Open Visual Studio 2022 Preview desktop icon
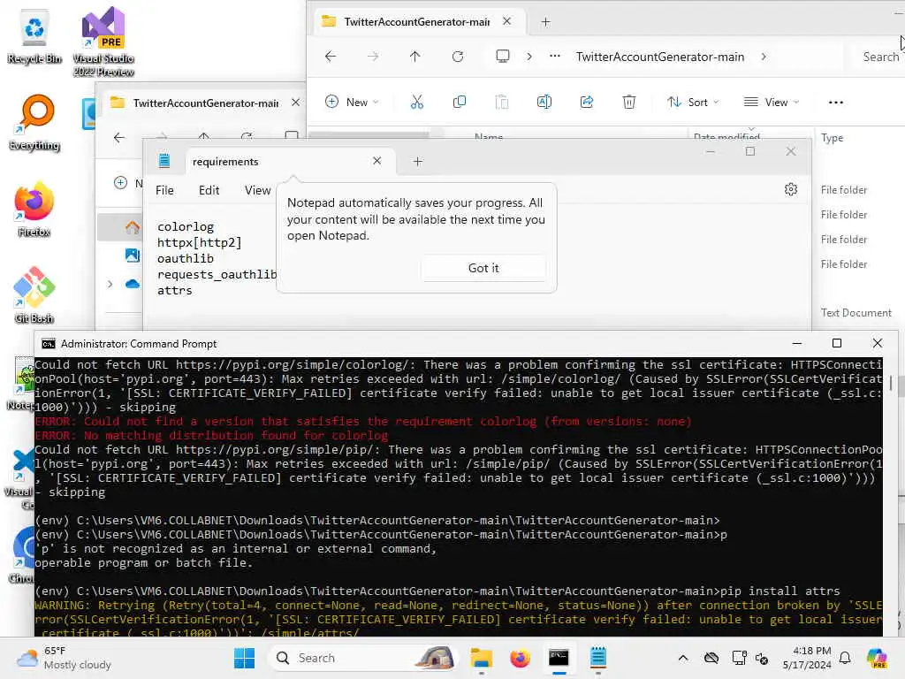Image resolution: width=905 pixels, height=679 pixels. tap(103, 42)
